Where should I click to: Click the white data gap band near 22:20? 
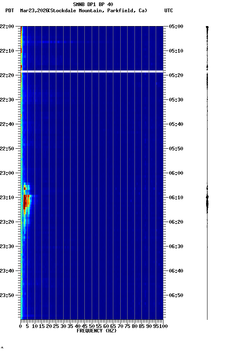pos(92,72)
